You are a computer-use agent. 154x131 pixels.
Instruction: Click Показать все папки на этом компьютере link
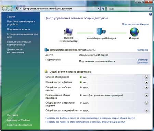tap(85, 122)
